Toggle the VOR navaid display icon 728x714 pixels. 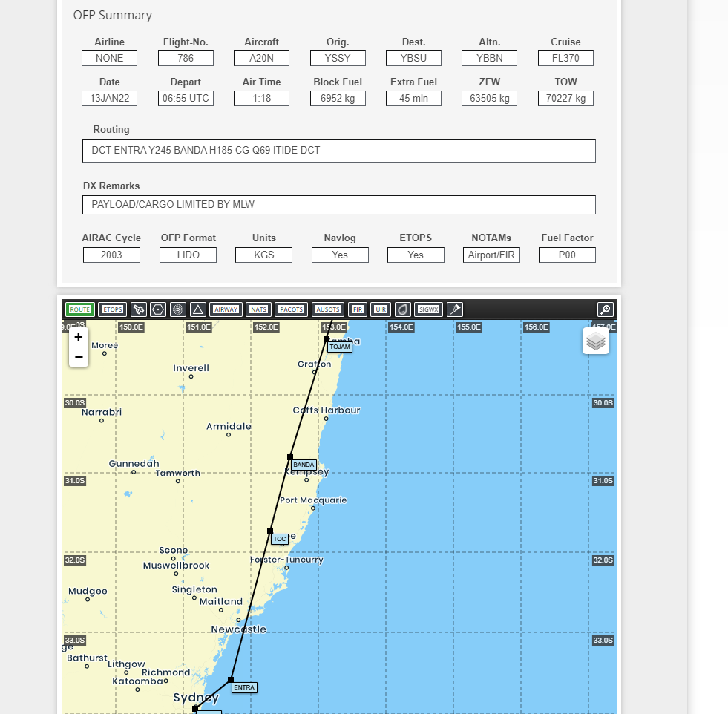click(157, 309)
